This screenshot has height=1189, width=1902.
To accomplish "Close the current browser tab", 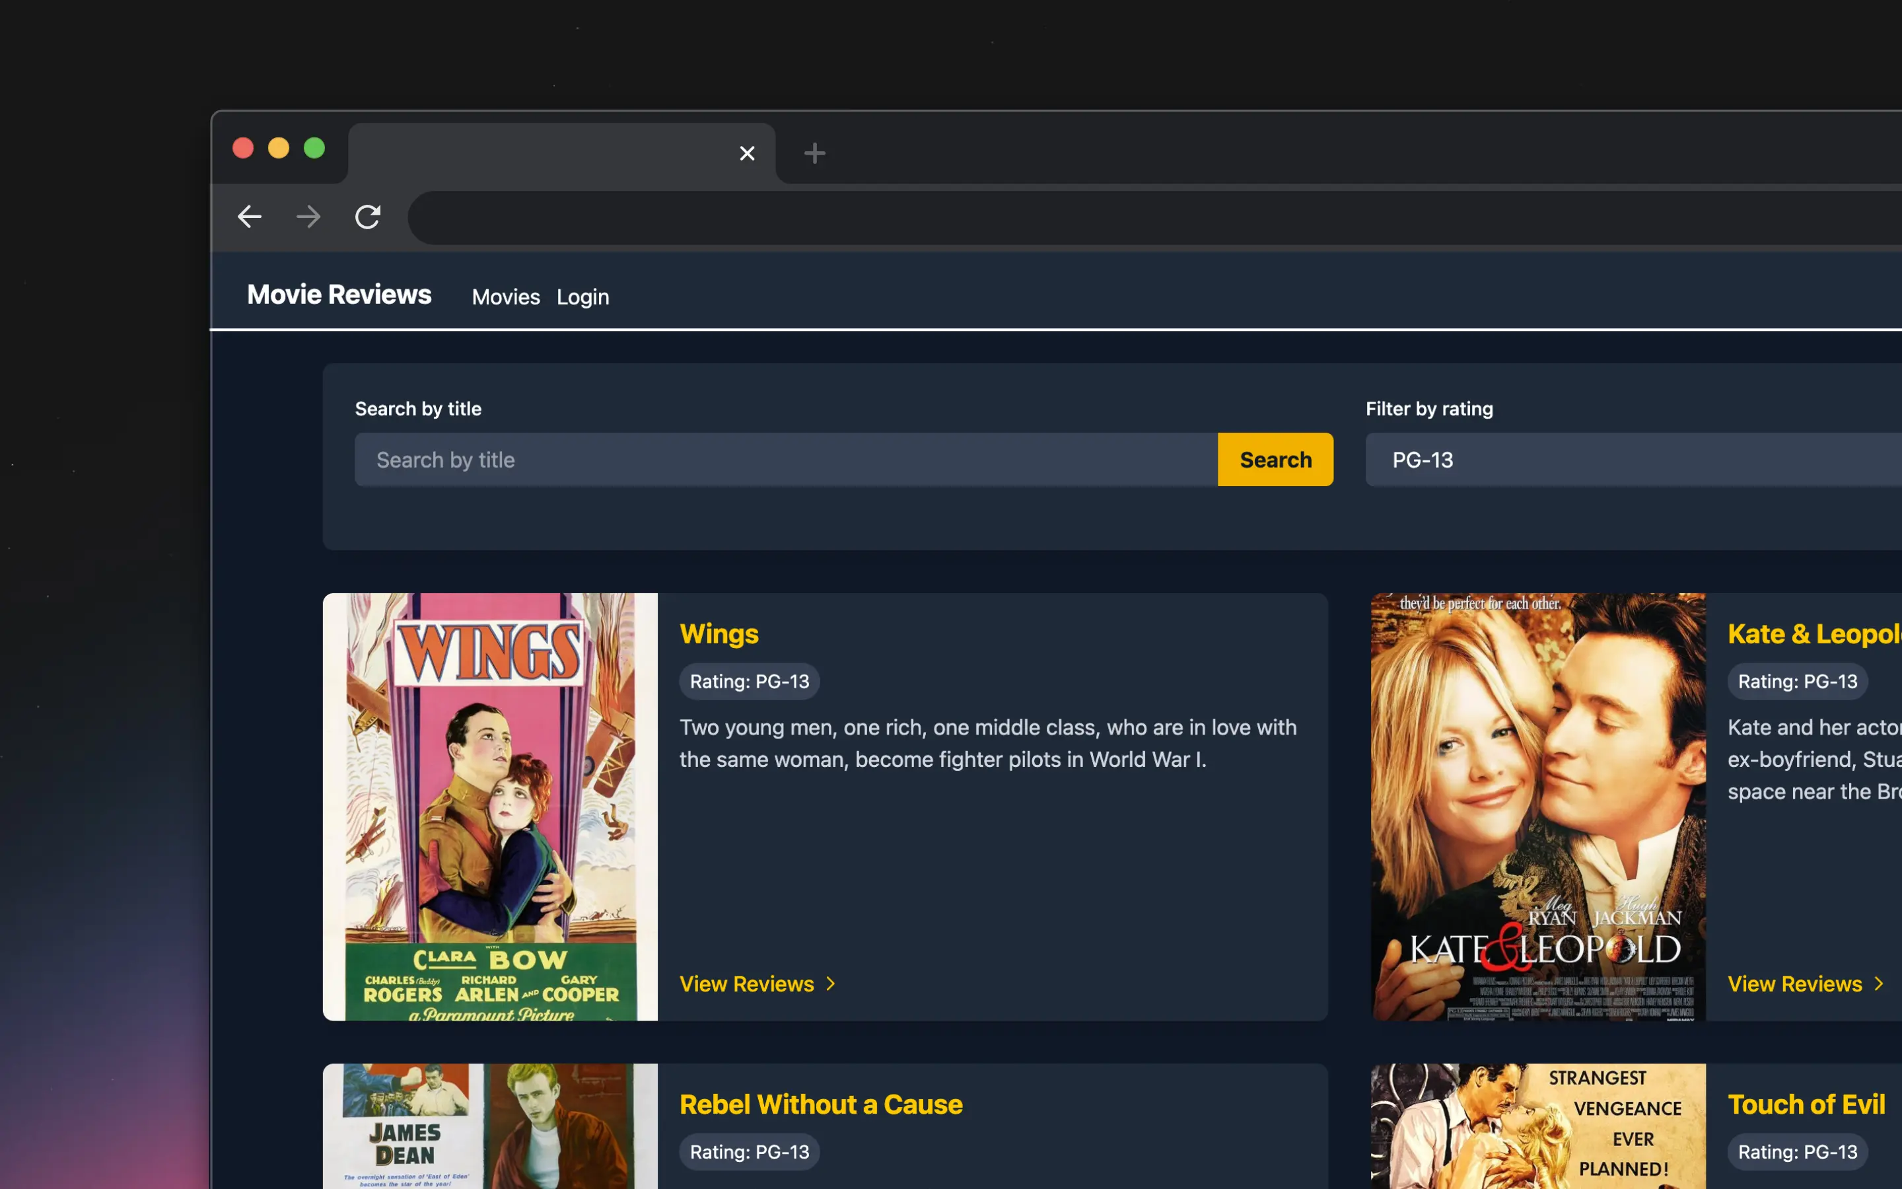I will 747,153.
